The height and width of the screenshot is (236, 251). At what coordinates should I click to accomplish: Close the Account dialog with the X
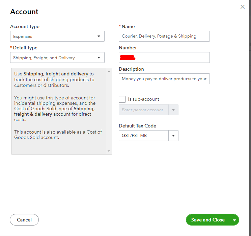242,7
